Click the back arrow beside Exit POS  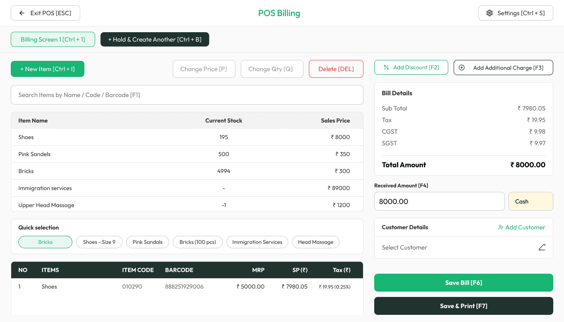21,13
